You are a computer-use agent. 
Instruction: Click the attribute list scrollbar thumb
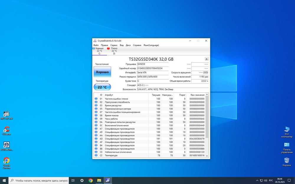[207, 117]
